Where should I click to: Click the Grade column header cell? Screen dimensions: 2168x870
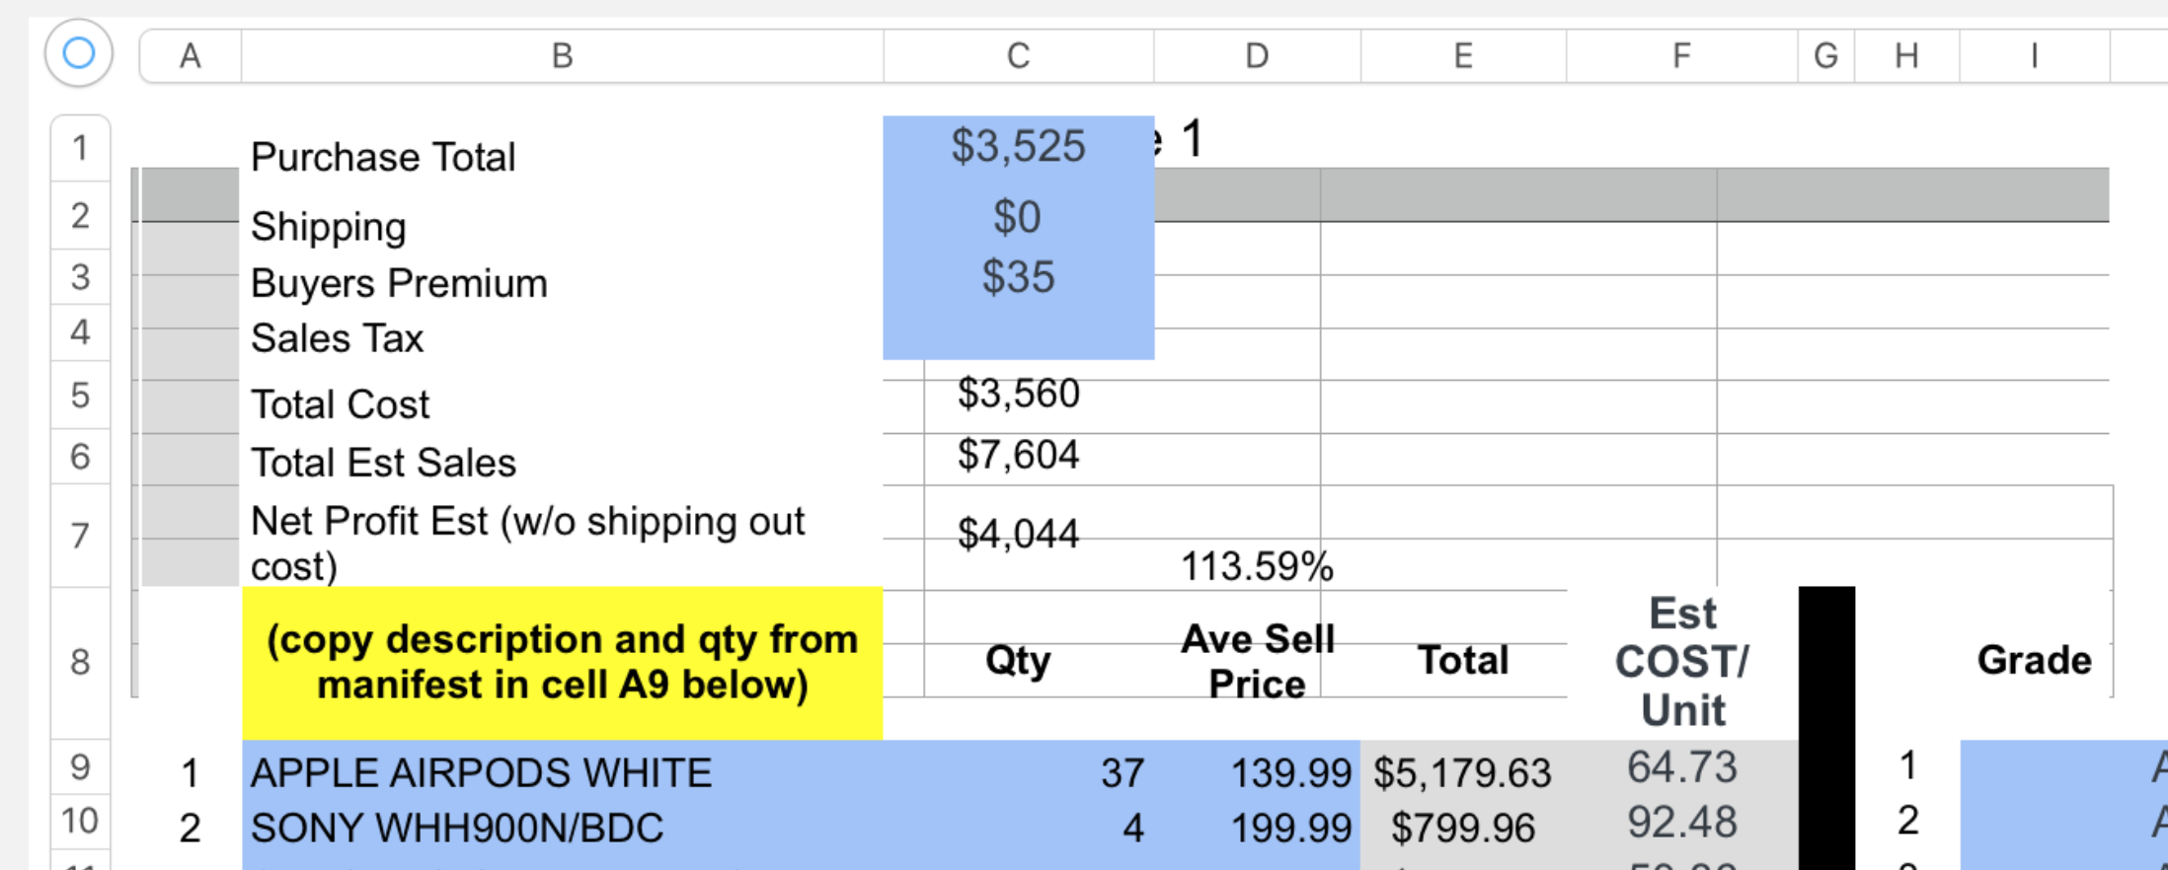click(x=2034, y=661)
